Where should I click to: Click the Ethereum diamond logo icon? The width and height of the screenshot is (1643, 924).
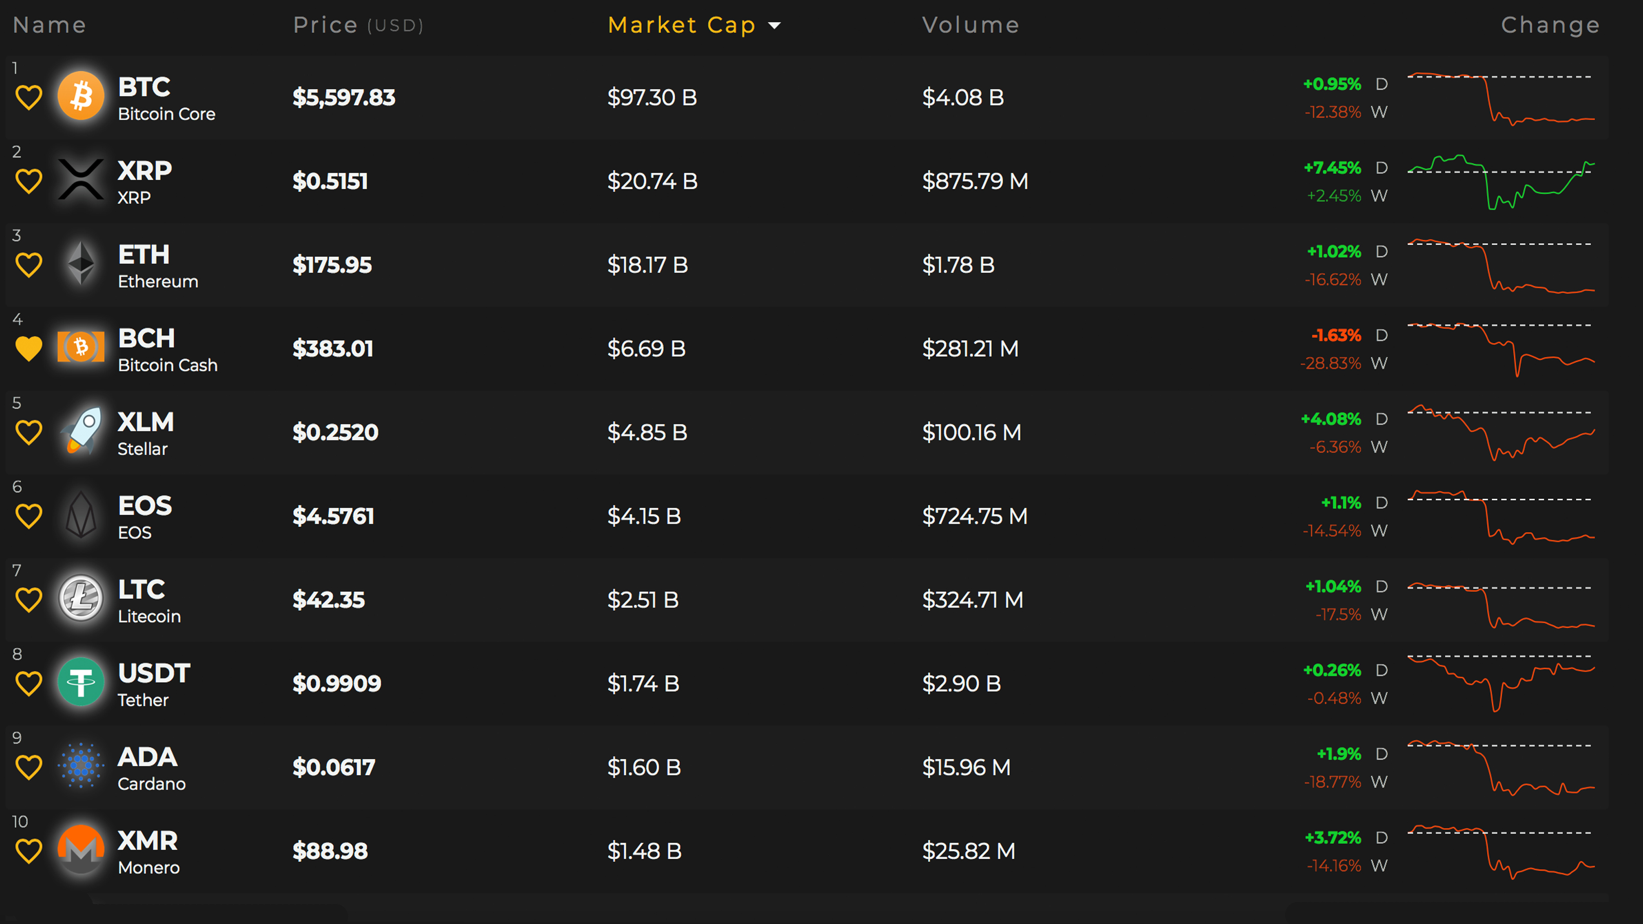81,263
